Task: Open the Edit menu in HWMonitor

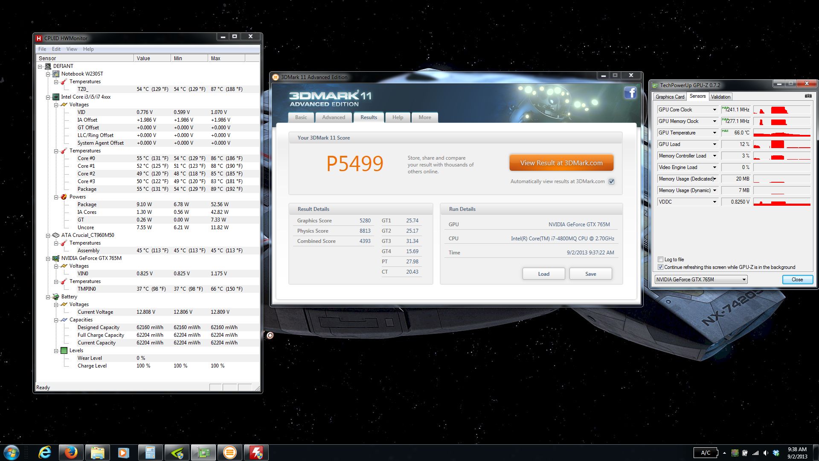Action: 56,49
